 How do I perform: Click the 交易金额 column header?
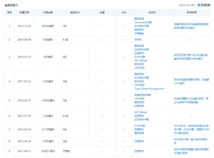[x=48, y=13]
